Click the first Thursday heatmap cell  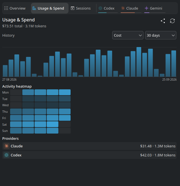(x=16, y=112)
